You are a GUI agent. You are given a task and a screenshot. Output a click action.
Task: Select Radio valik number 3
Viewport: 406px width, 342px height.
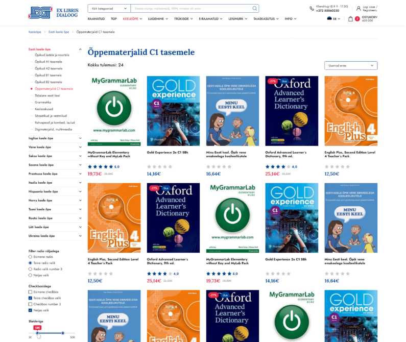pyautogui.click(x=30, y=269)
